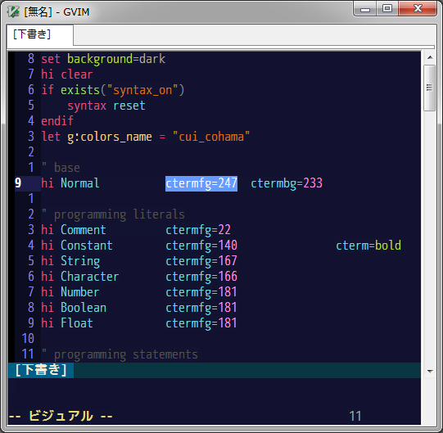This screenshot has height=433, width=443.
Task: Click 'ctermfg=181' on the Number line
Action: coord(201,292)
